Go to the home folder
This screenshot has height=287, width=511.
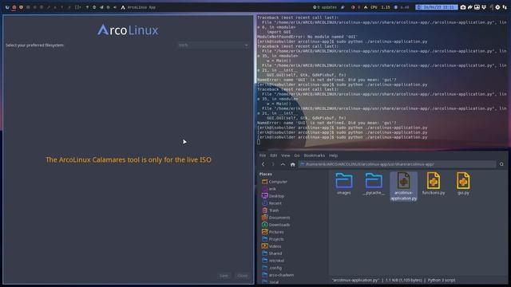click(293, 164)
